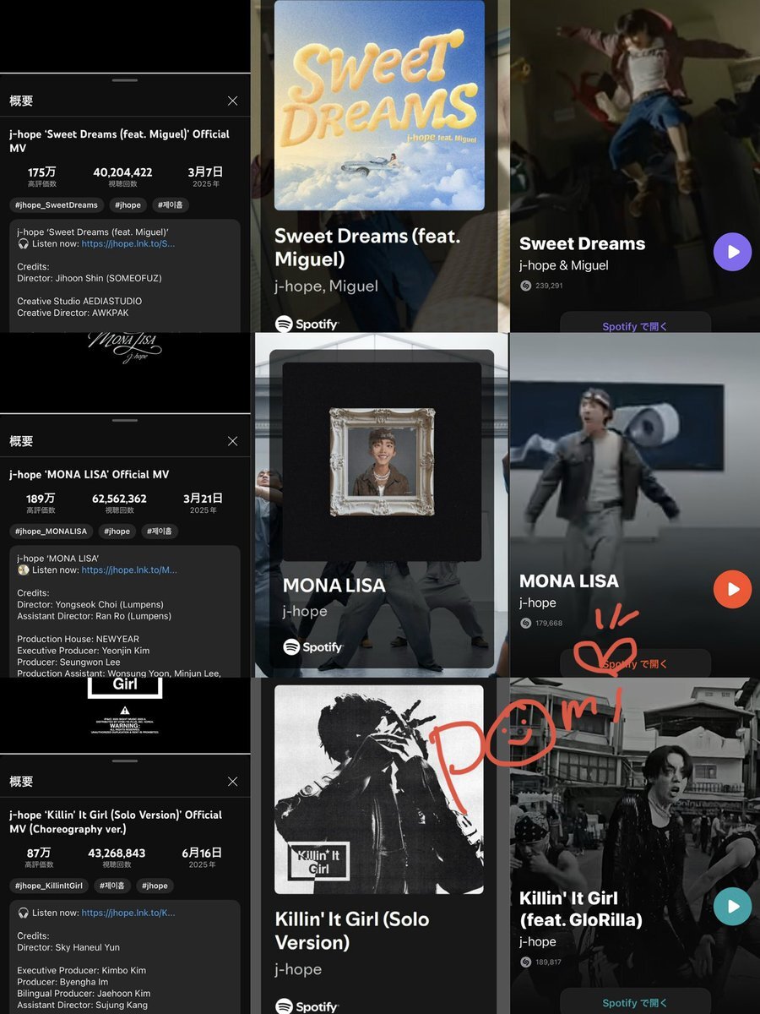Screen dimensions: 760x1014
Task: Open the Sweet Dreams Listen now link
Action: [x=128, y=243]
